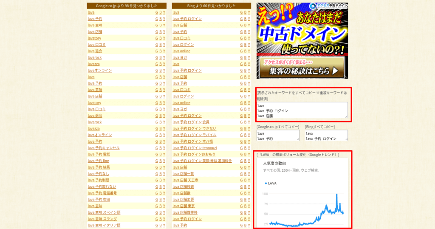Click B link beside 'lava 予約 ログイン tennouzi'
This screenshot has height=229, width=435.
(x=245, y=148)
